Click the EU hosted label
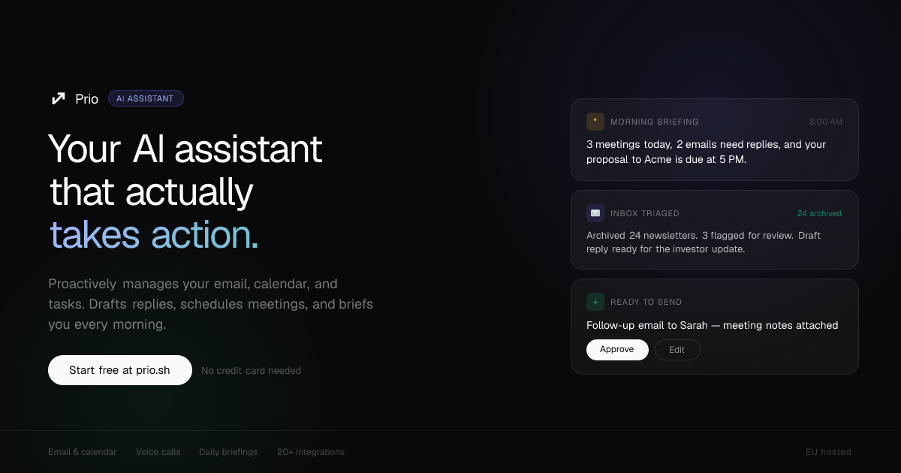The height and width of the screenshot is (473, 901). point(828,451)
